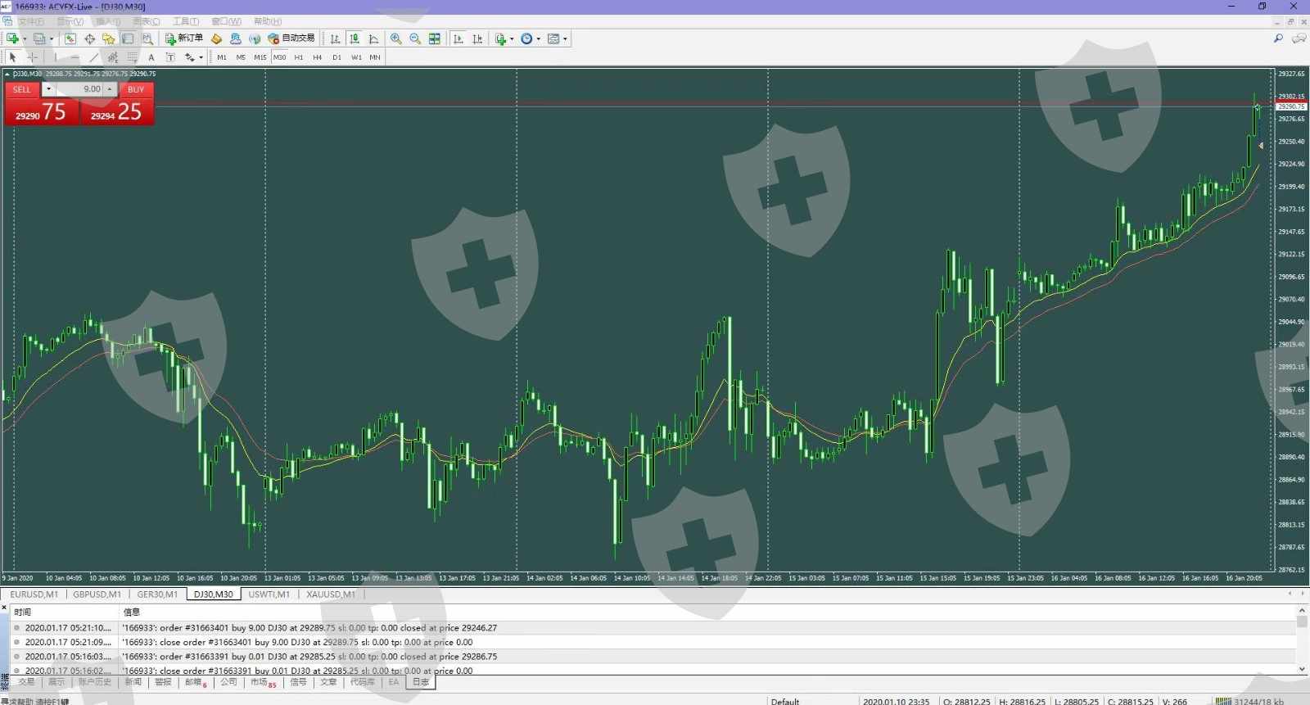
Task: Enable candlestick chart mode
Action: pos(355,38)
